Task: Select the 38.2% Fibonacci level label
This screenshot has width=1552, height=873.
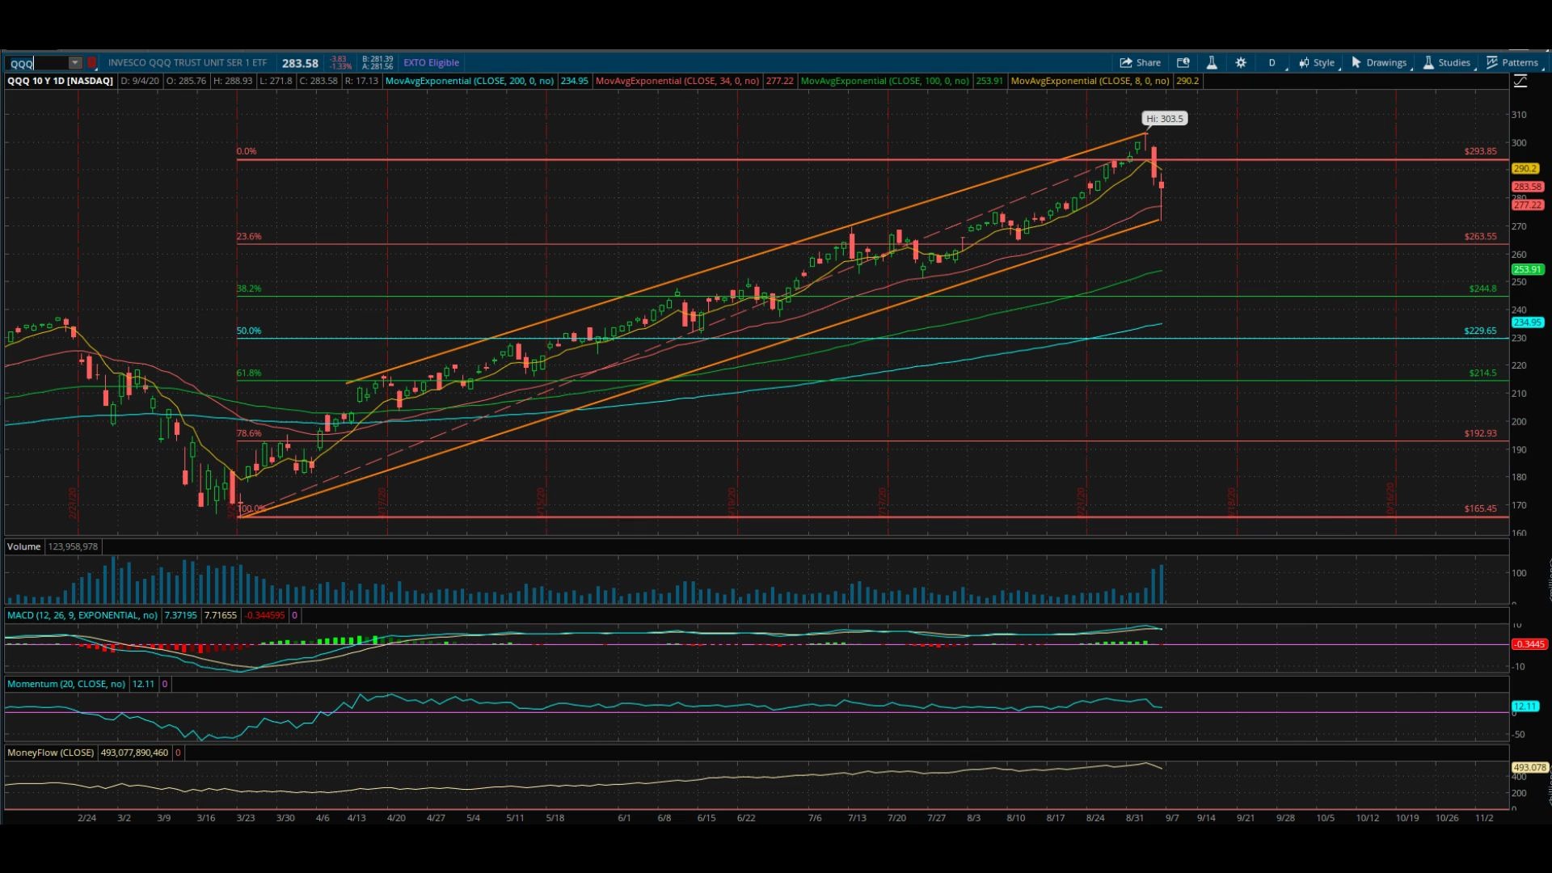Action: 249,289
